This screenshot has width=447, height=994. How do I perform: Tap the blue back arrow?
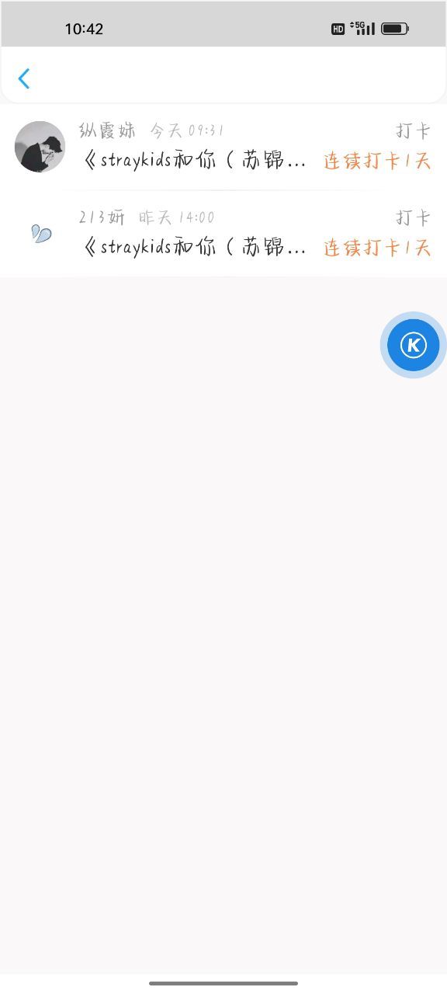pyautogui.click(x=24, y=78)
